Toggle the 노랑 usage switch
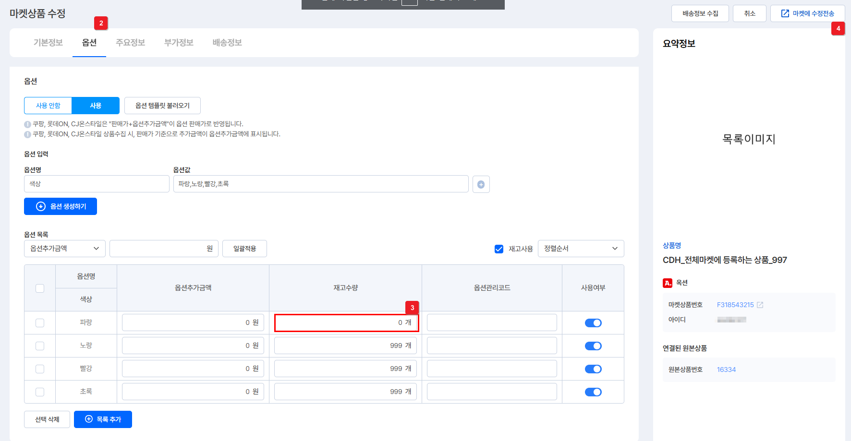 coord(593,346)
